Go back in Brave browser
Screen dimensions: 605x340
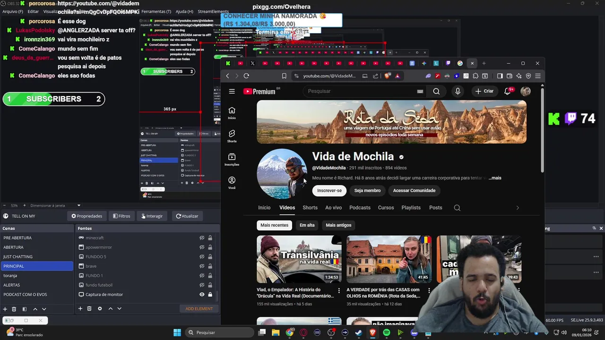227,76
